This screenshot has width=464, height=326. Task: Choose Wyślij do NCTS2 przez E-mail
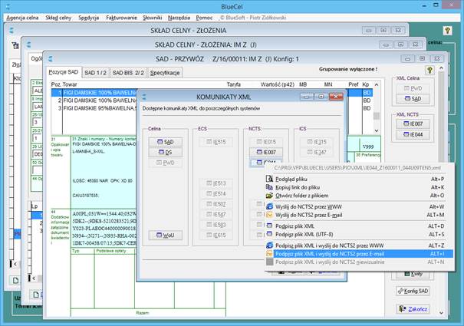[359, 215]
